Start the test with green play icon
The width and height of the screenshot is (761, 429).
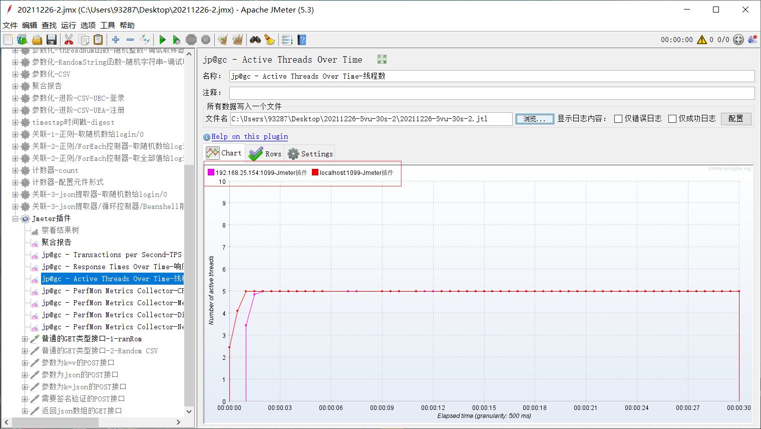[x=162, y=40]
